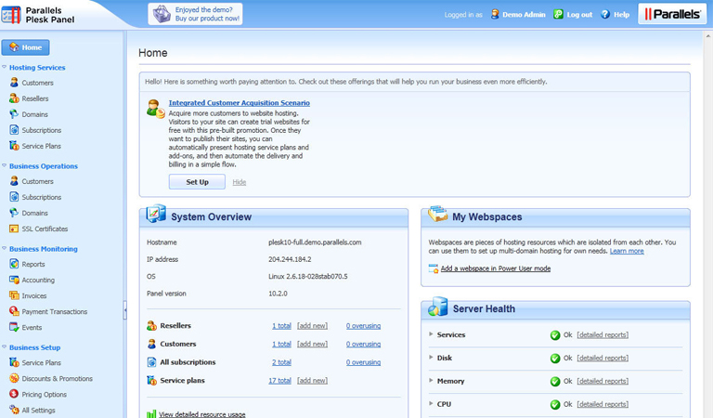Click the Domains icon under Business Operations
The image size is (713, 418).
click(x=14, y=213)
